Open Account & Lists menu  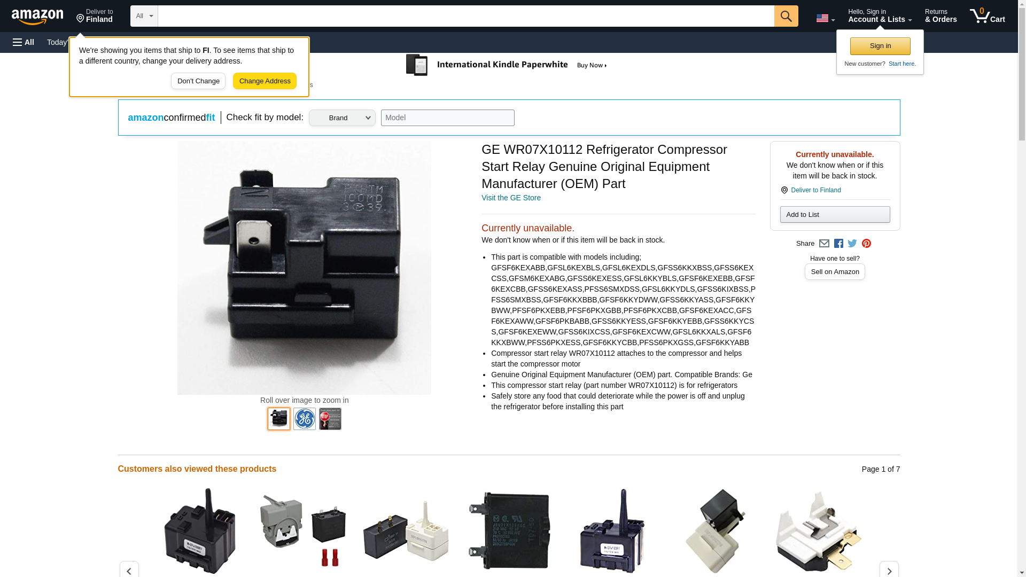pyautogui.click(x=879, y=16)
